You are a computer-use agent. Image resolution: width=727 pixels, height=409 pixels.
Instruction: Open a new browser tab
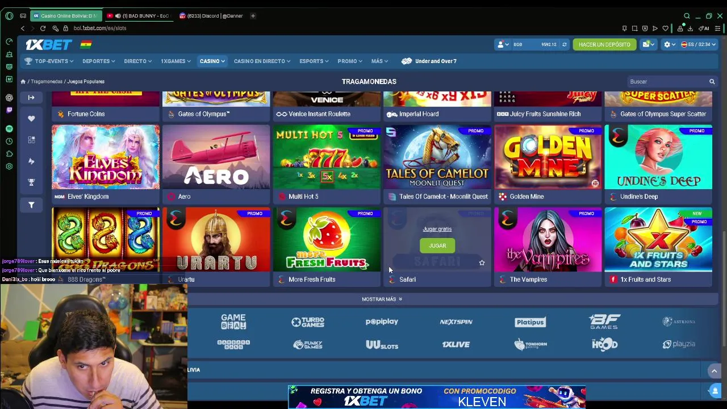[253, 16]
